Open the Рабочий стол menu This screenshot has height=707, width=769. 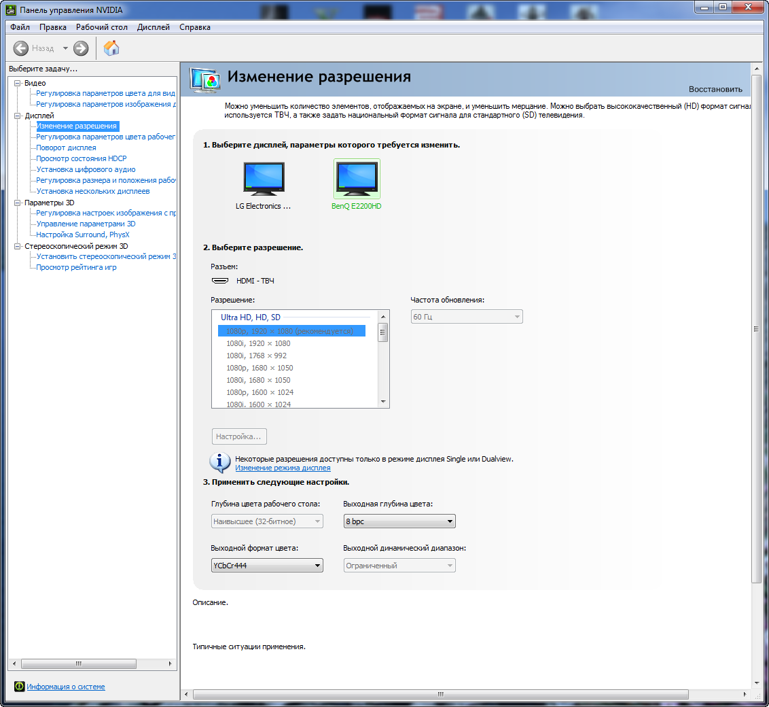pos(102,27)
